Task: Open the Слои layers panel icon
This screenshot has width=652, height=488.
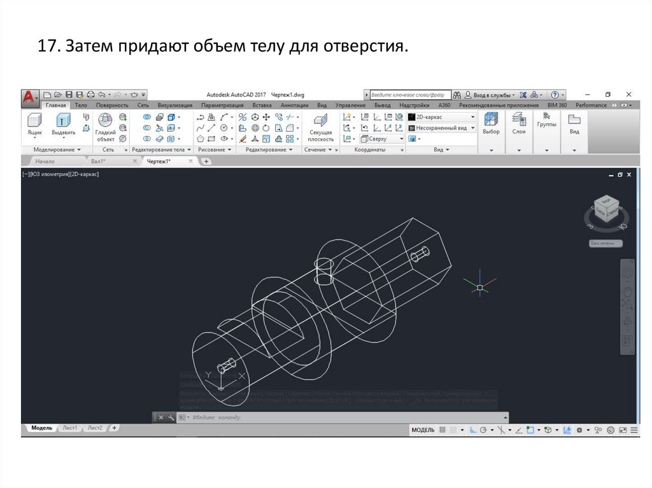Action: (519, 124)
